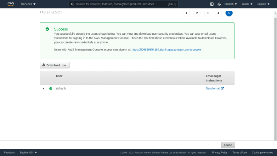
Task: Open the notifications bell
Action: pos(219,4)
